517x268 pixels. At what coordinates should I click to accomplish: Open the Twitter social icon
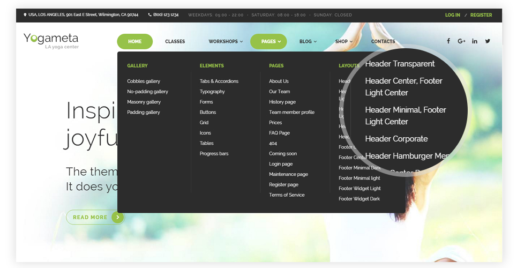pyautogui.click(x=488, y=41)
